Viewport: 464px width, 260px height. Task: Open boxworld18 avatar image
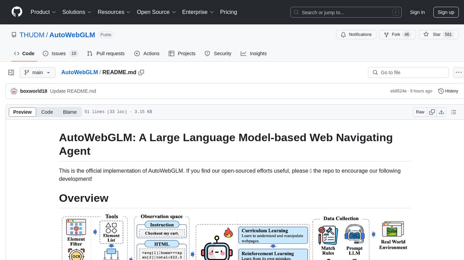tap(14, 91)
